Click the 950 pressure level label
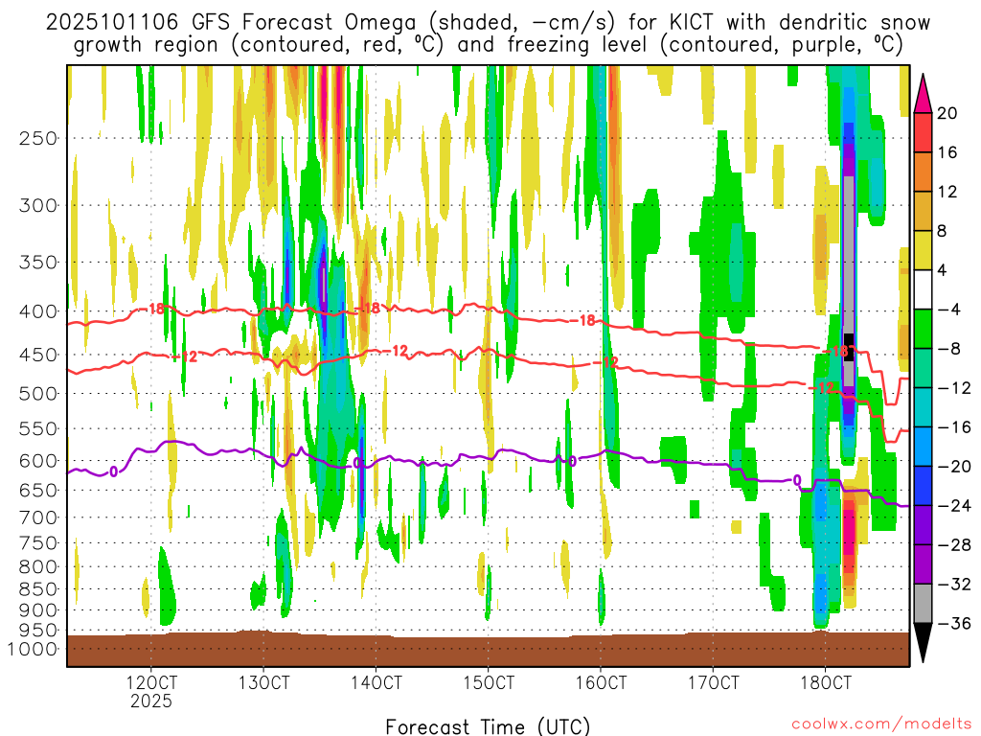 [x=38, y=631]
